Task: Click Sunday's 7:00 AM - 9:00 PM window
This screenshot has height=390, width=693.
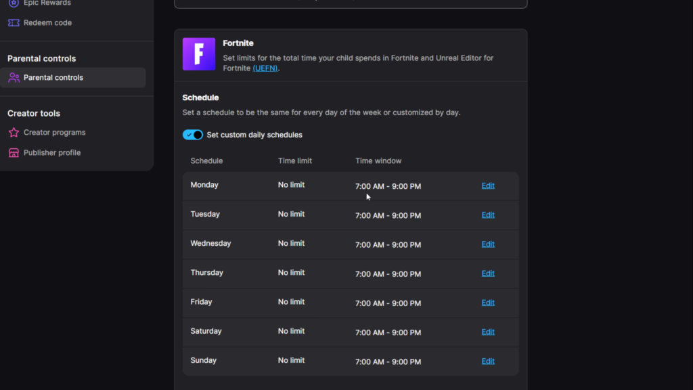Action: tap(388, 362)
